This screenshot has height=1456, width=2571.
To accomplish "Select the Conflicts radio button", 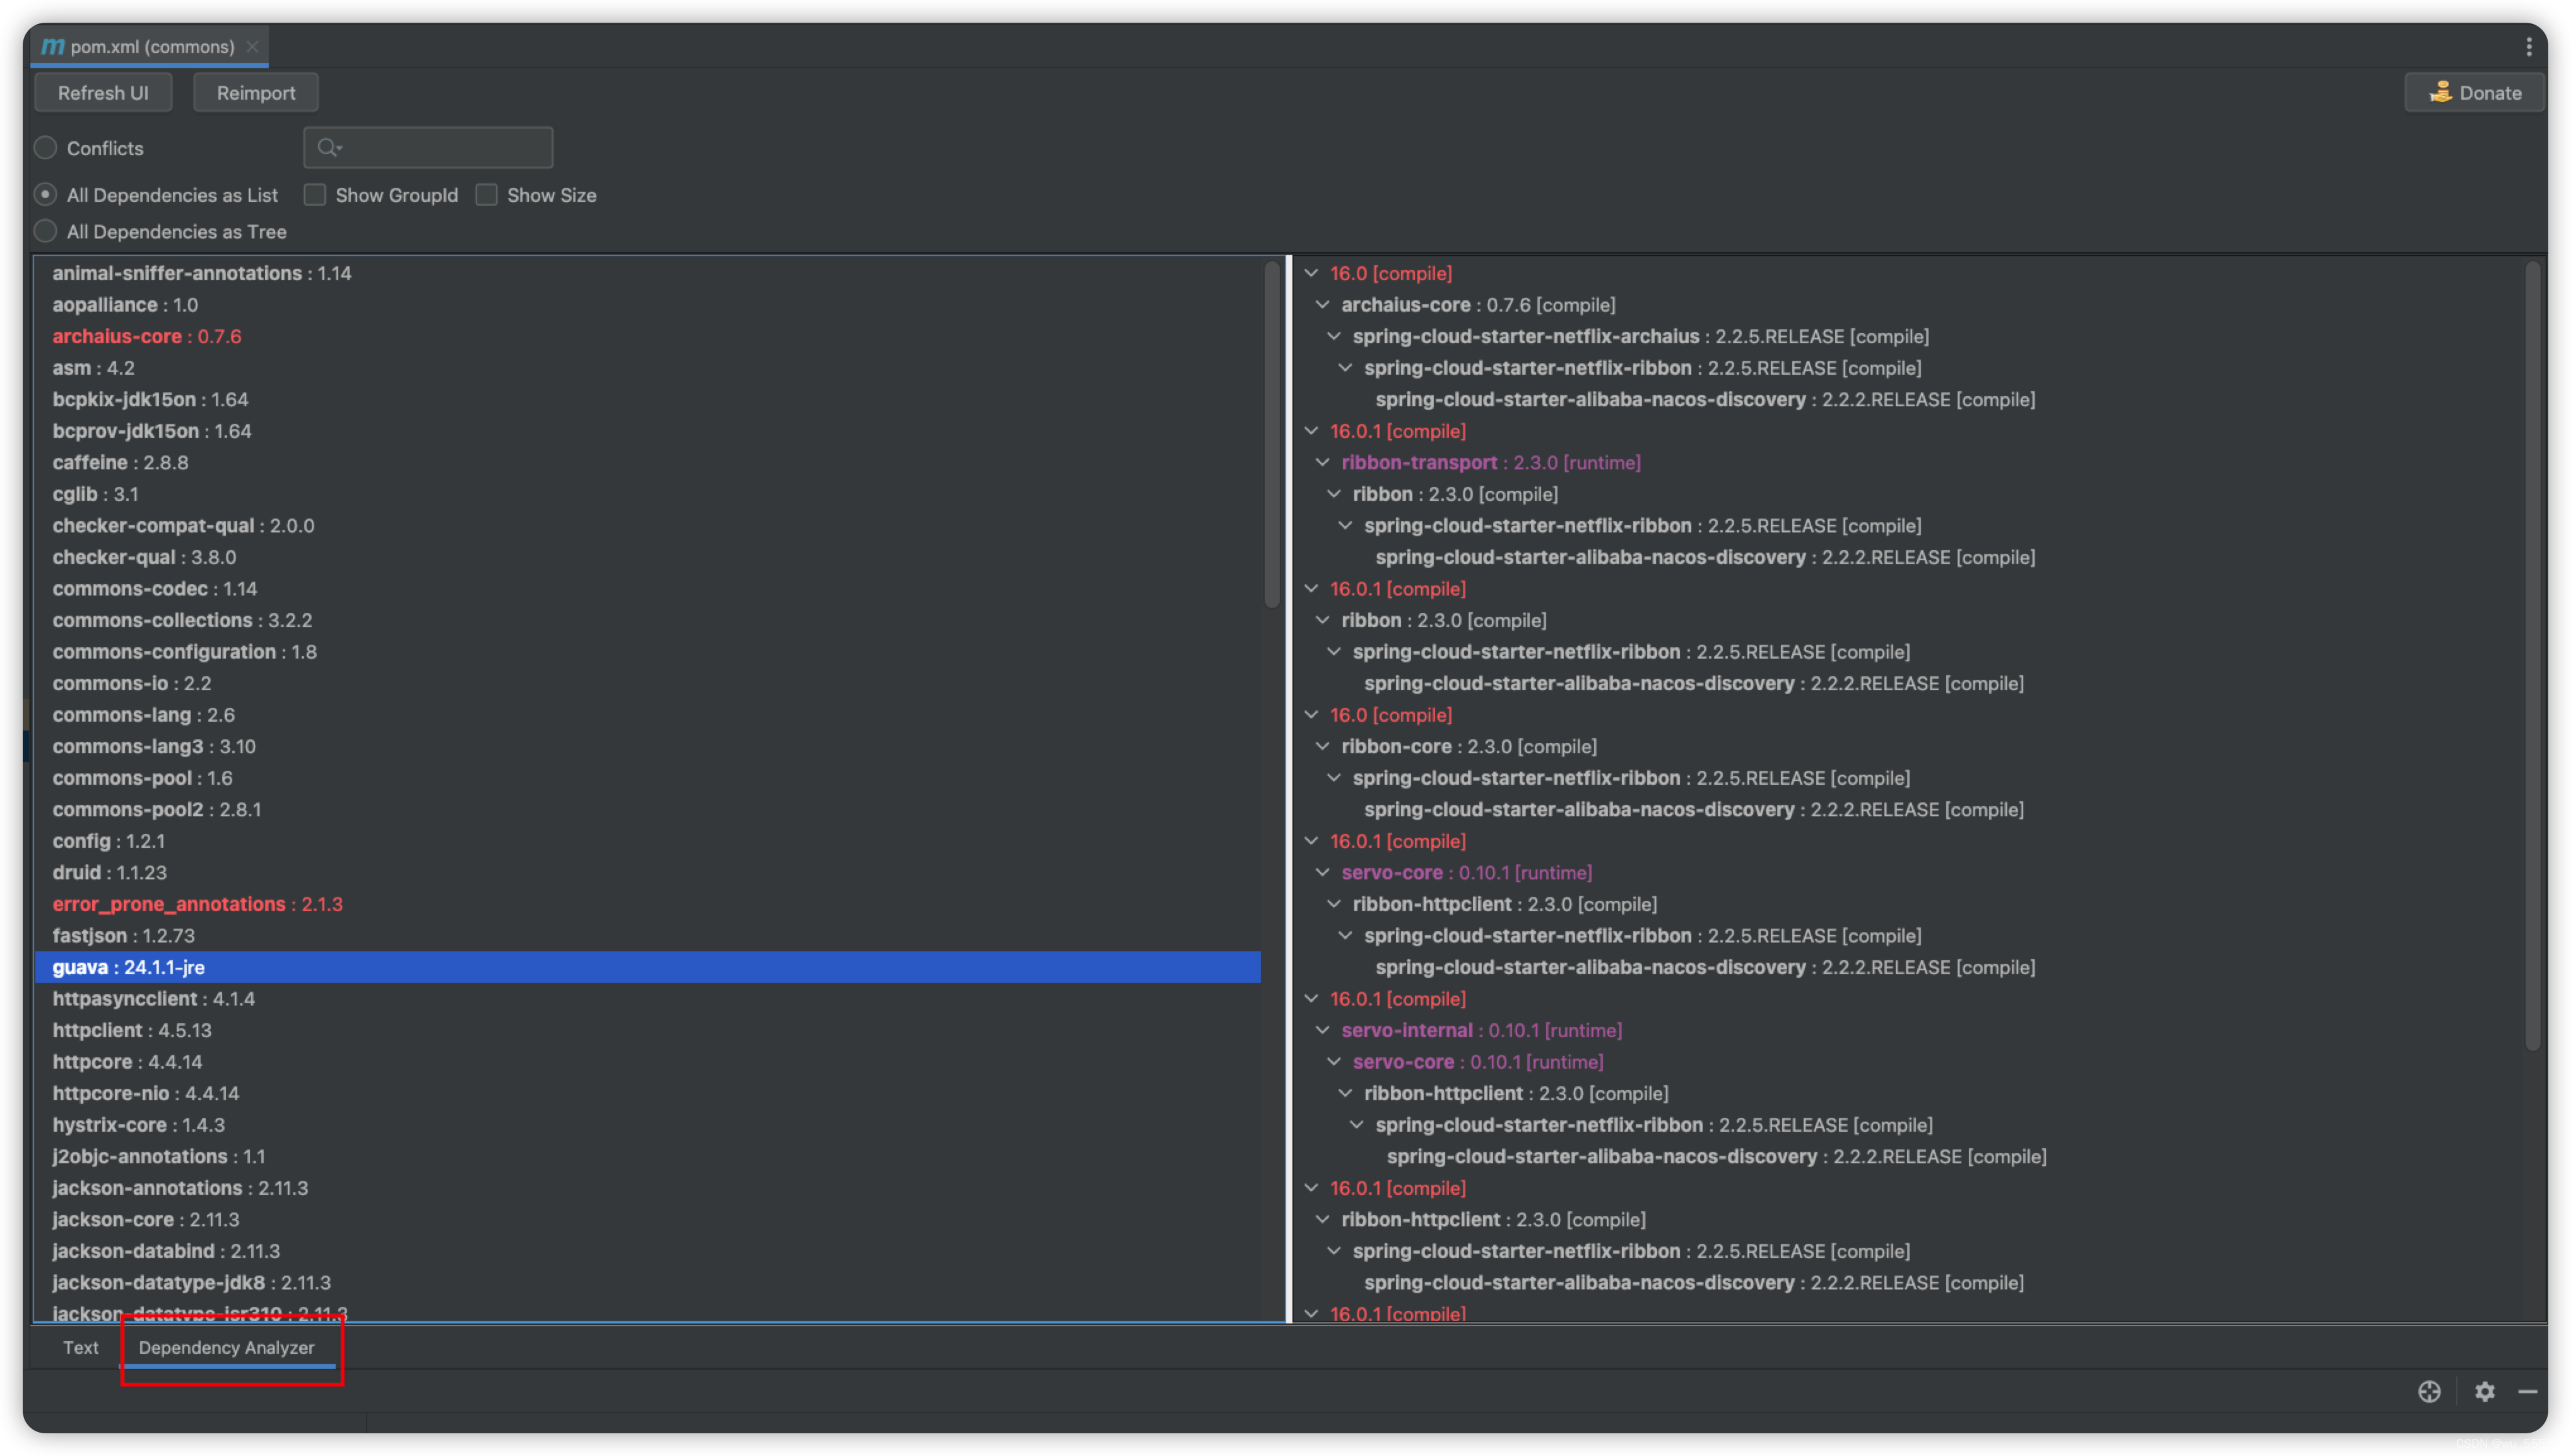I will (45, 148).
